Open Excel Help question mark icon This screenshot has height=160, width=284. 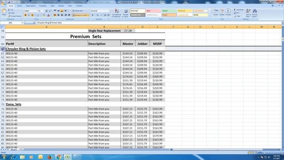pos(272,6)
